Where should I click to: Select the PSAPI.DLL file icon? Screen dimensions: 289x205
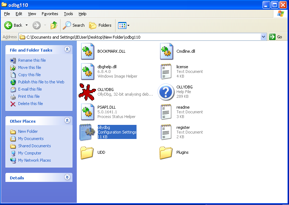coord(87,112)
